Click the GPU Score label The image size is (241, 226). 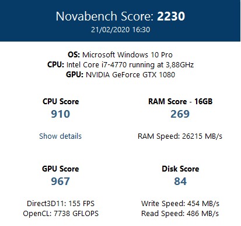(x=61, y=169)
